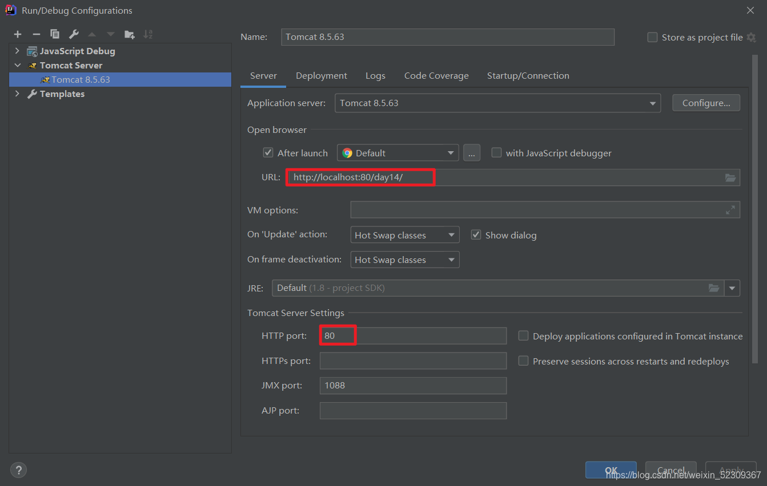
Task: Sort configurations alphabetically
Action: point(148,34)
